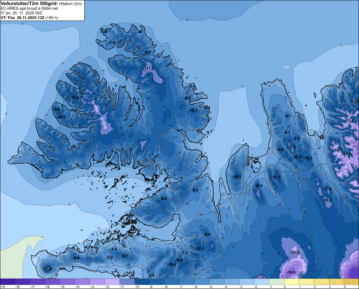Screen dimensions: 359x289
Task: Click the -7.0 temperature label
Action: pyautogui.click(x=109, y=258)
